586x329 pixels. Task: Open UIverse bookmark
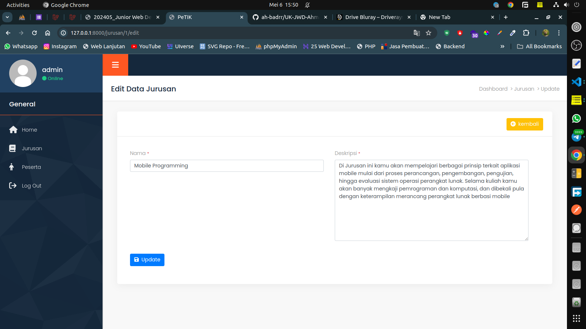click(x=181, y=46)
